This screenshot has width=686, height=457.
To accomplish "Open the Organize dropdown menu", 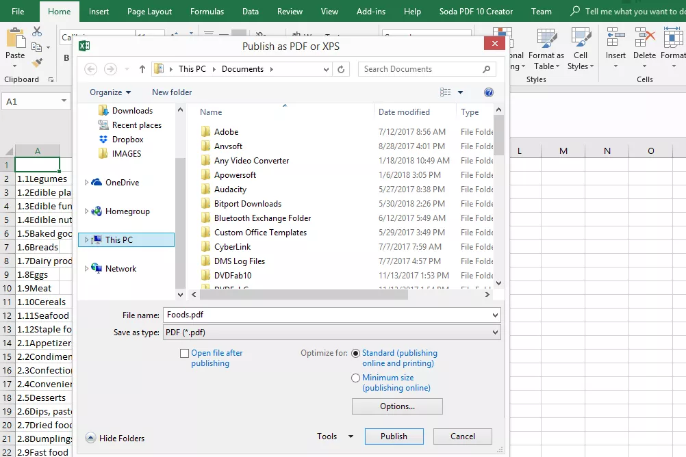I will (110, 92).
